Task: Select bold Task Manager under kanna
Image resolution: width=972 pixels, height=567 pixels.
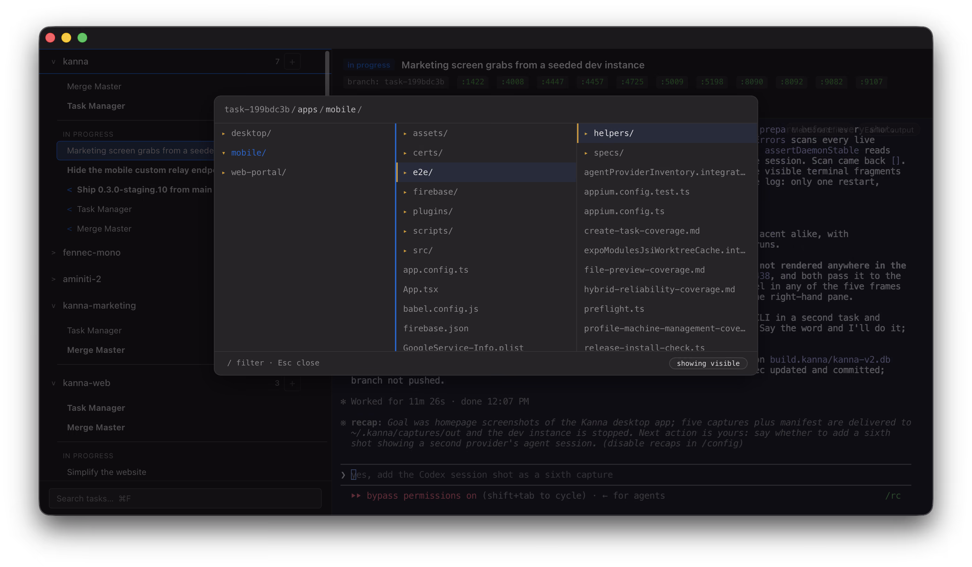Action: (x=96, y=106)
